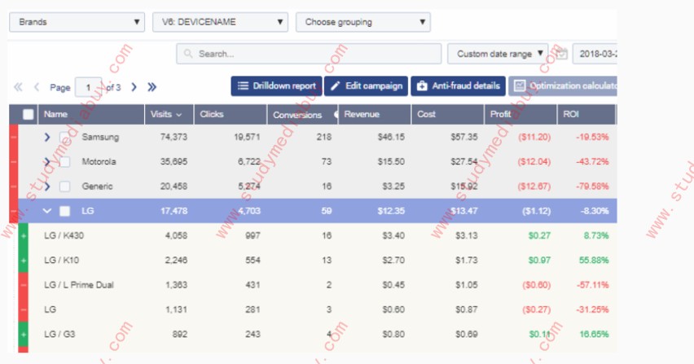Image resolution: width=694 pixels, height=364 pixels.
Task: Go to the next page arrow
Action: [134, 87]
